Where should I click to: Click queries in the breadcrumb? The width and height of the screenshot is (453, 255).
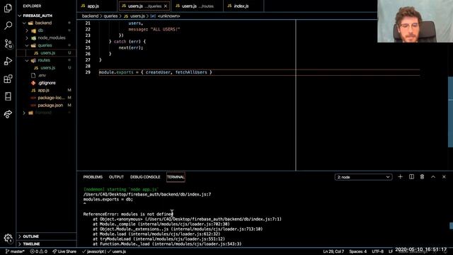click(x=110, y=16)
